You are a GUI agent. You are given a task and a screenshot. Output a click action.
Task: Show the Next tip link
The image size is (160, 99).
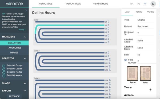tap(22, 30)
